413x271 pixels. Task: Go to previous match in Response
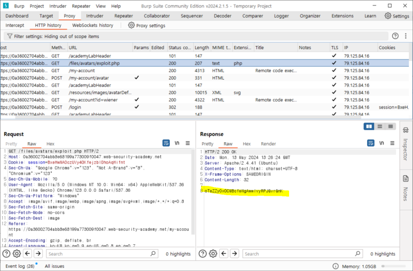pos(224,253)
